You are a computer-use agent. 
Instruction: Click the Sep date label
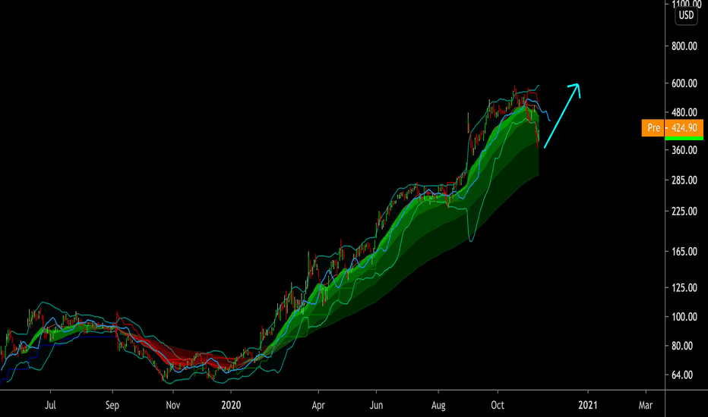coord(112,405)
